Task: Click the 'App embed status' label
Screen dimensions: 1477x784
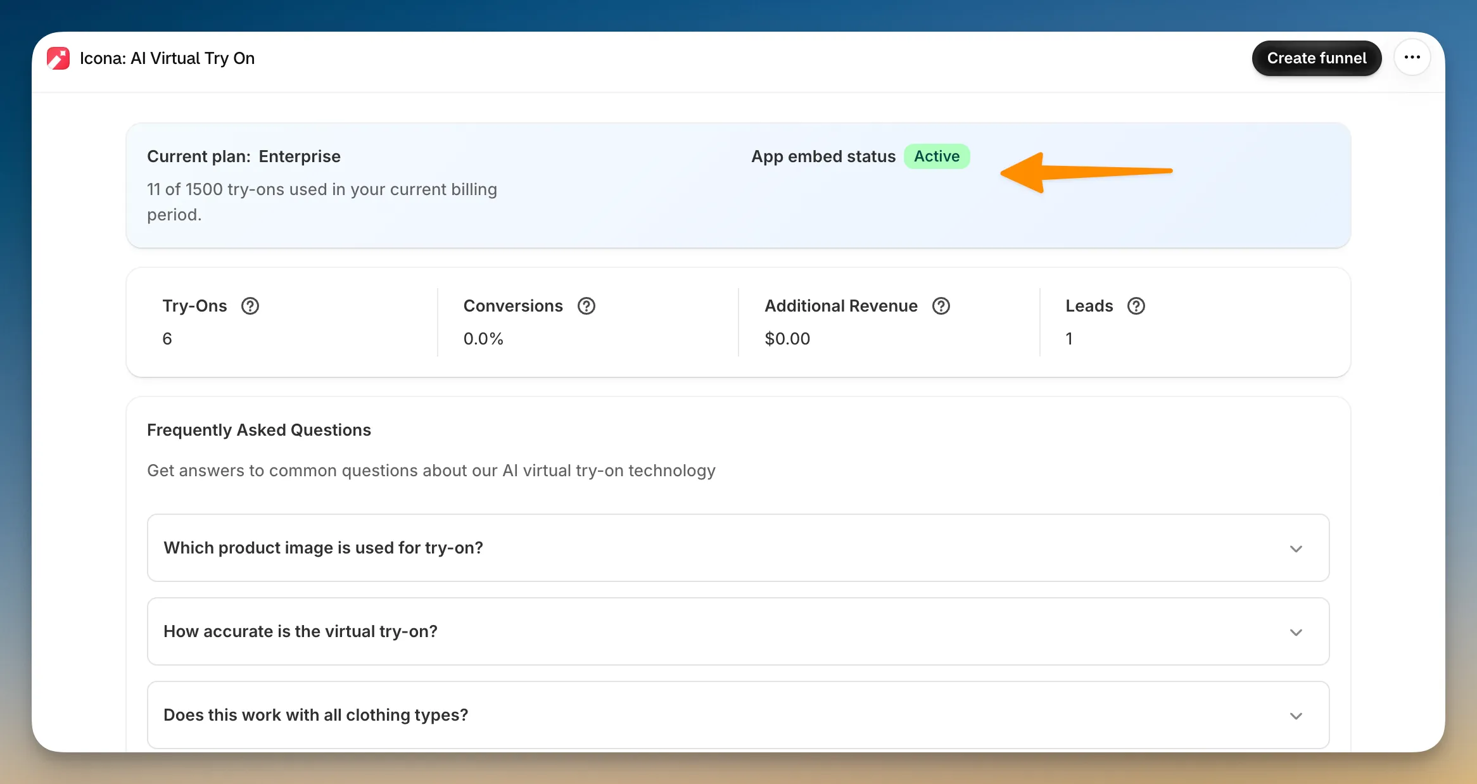Action: coord(823,156)
